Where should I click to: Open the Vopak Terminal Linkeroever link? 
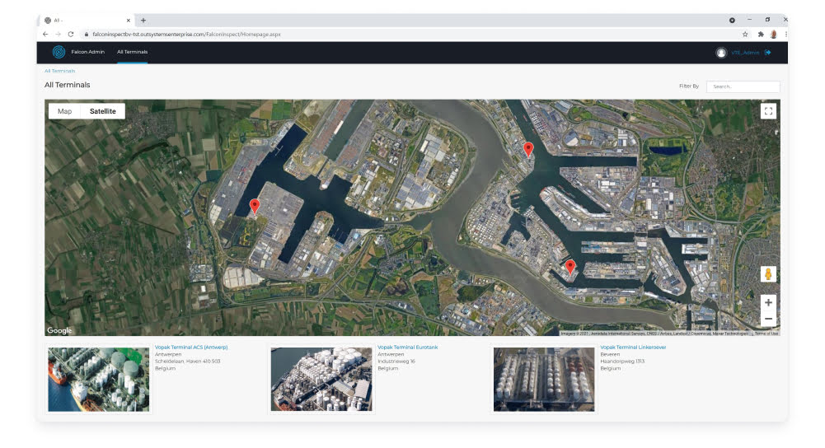click(633, 347)
